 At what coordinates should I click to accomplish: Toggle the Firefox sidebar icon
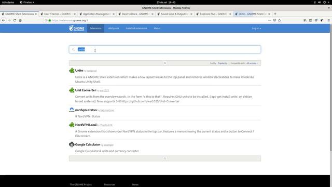310,20
